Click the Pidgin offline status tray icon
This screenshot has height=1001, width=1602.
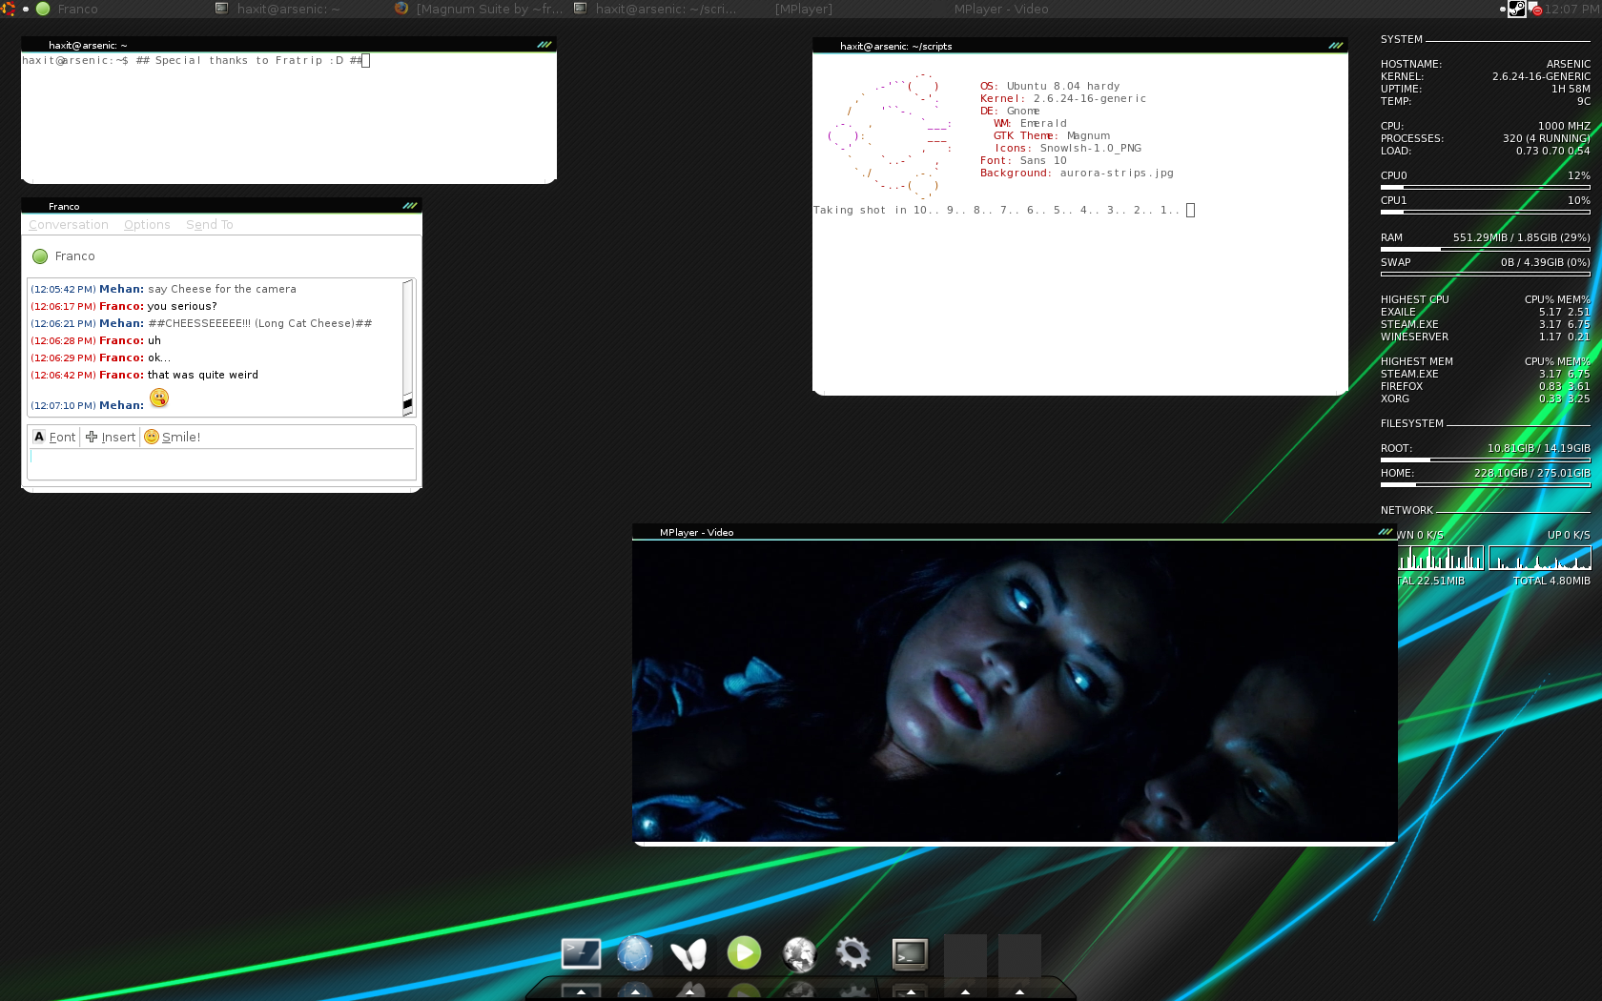(x=1535, y=9)
